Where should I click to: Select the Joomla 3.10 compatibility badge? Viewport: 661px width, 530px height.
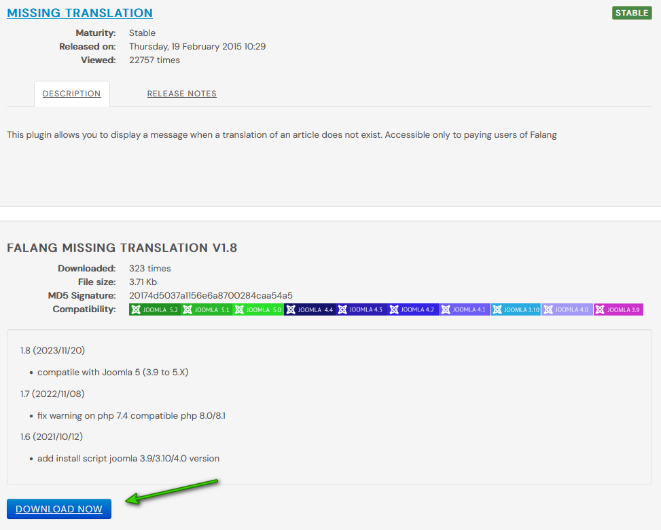(516, 310)
